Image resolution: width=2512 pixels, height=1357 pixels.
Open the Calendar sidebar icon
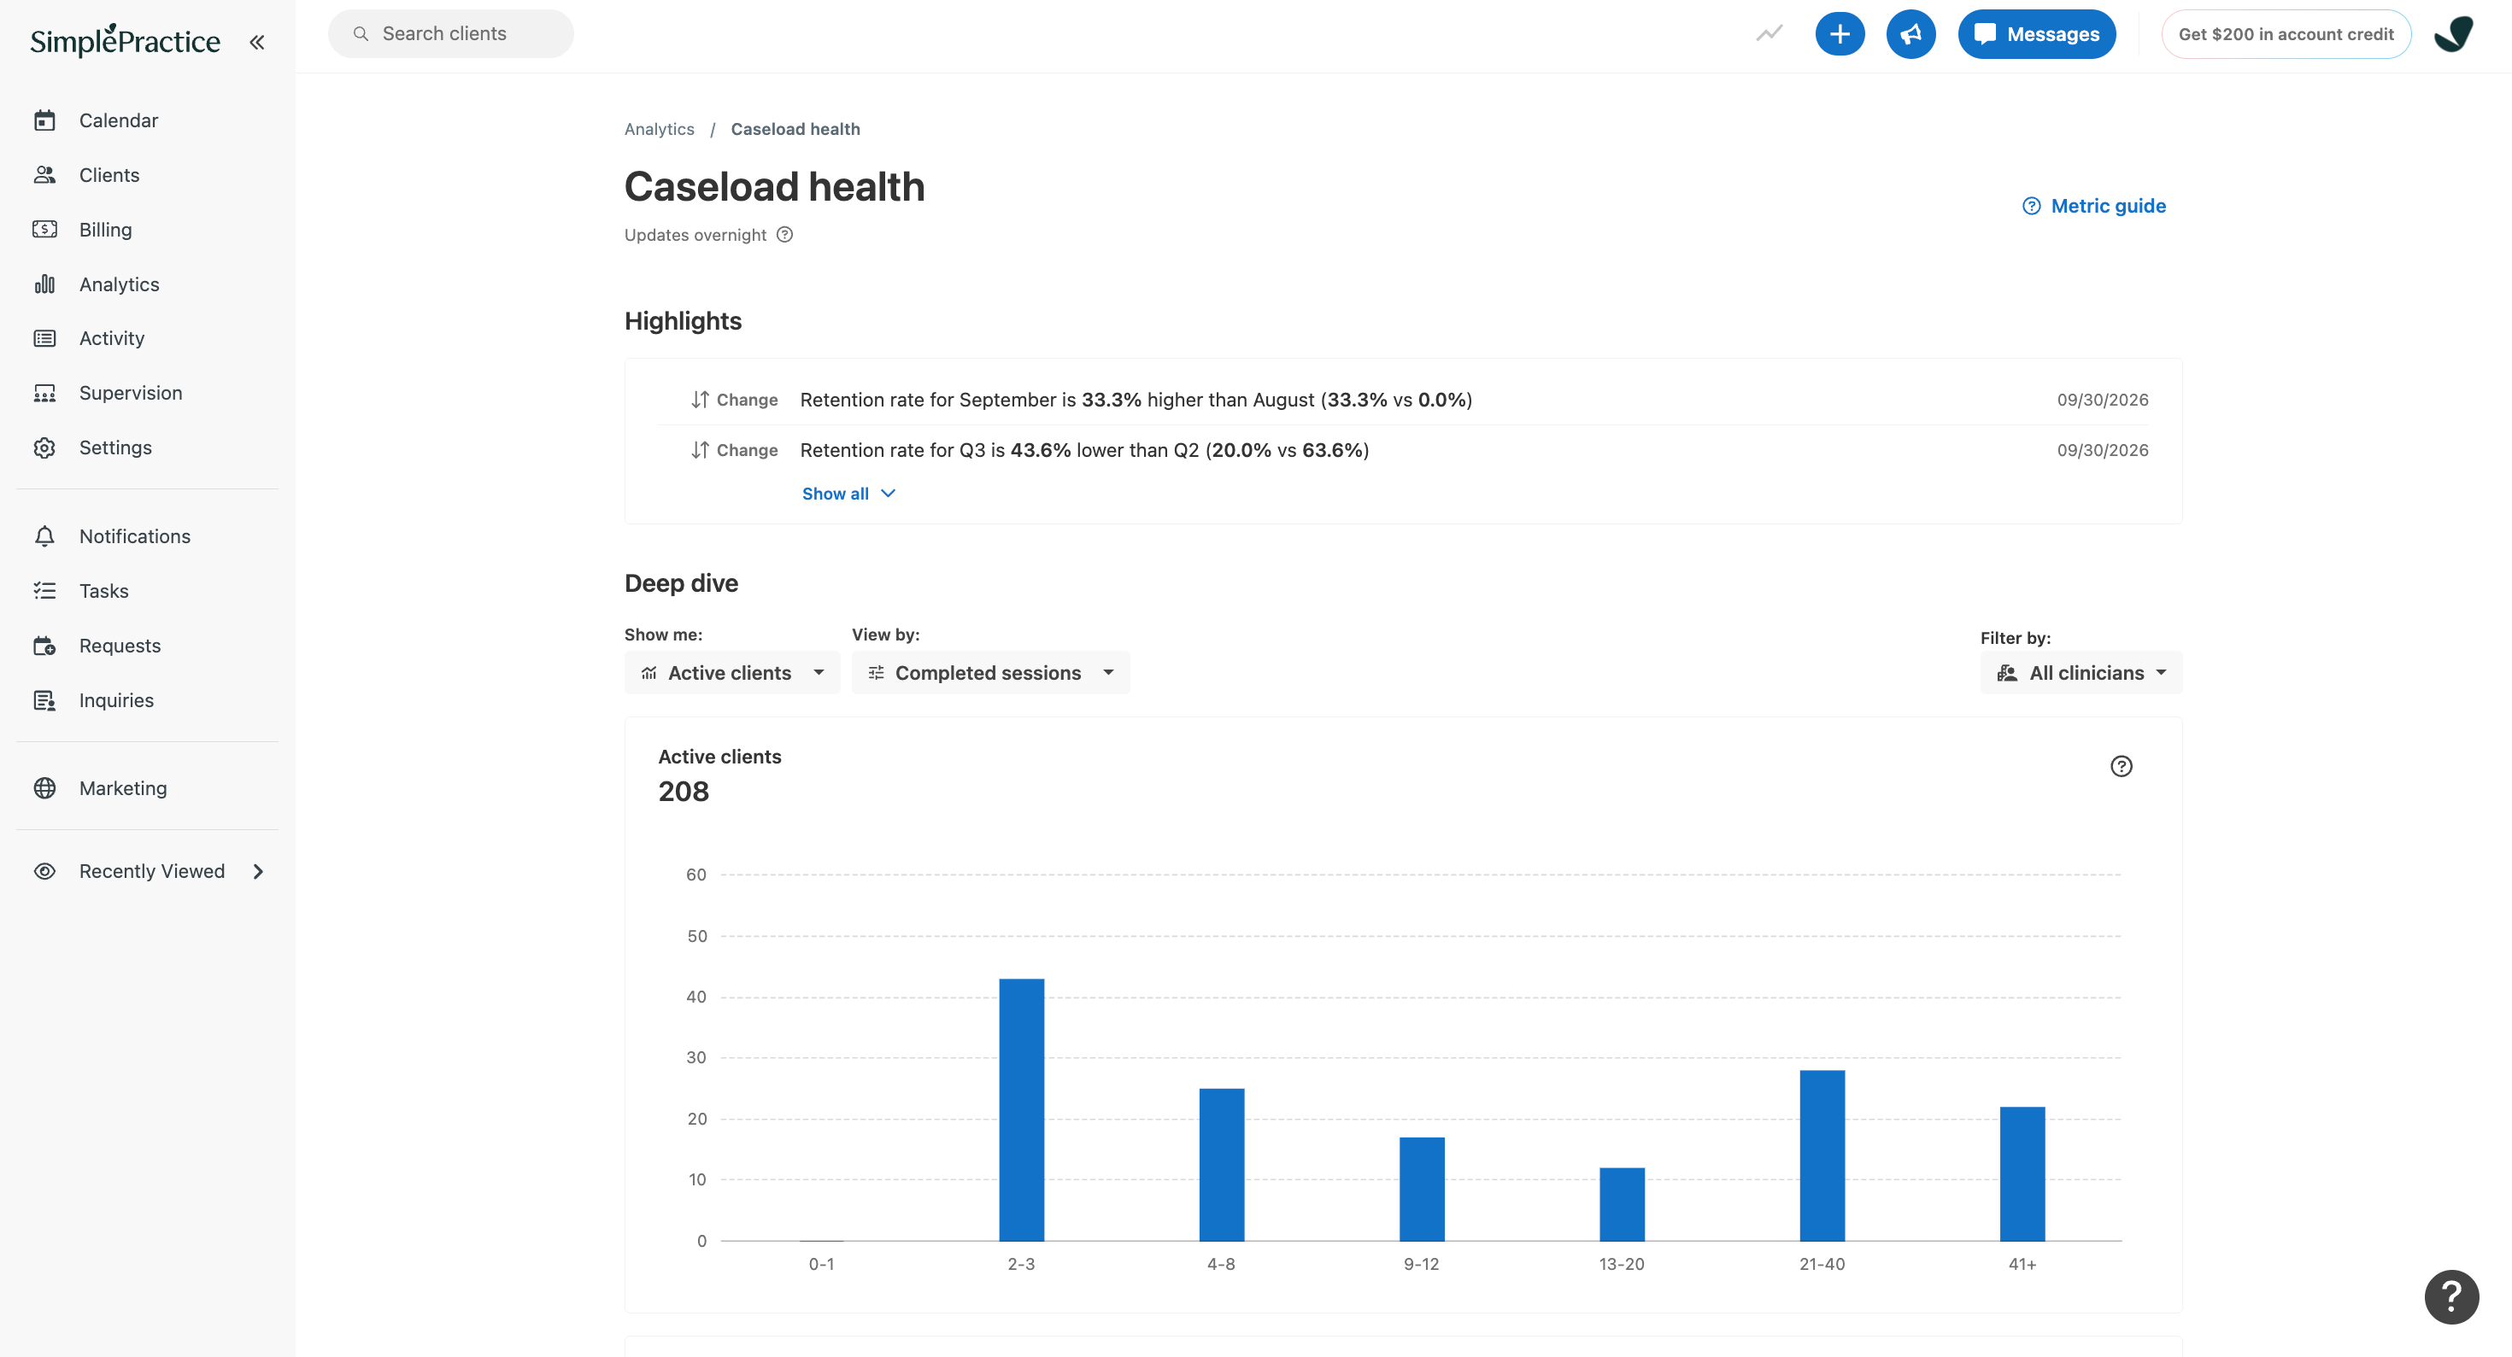click(x=44, y=120)
